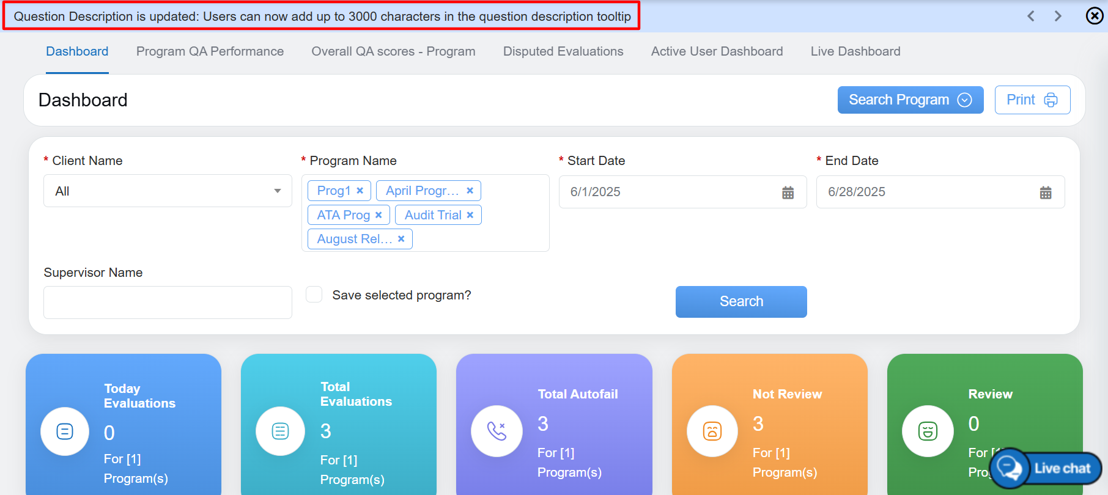Viewport: 1108px width, 495px height.
Task: Switch to Program QA Performance tab
Action: pos(210,51)
